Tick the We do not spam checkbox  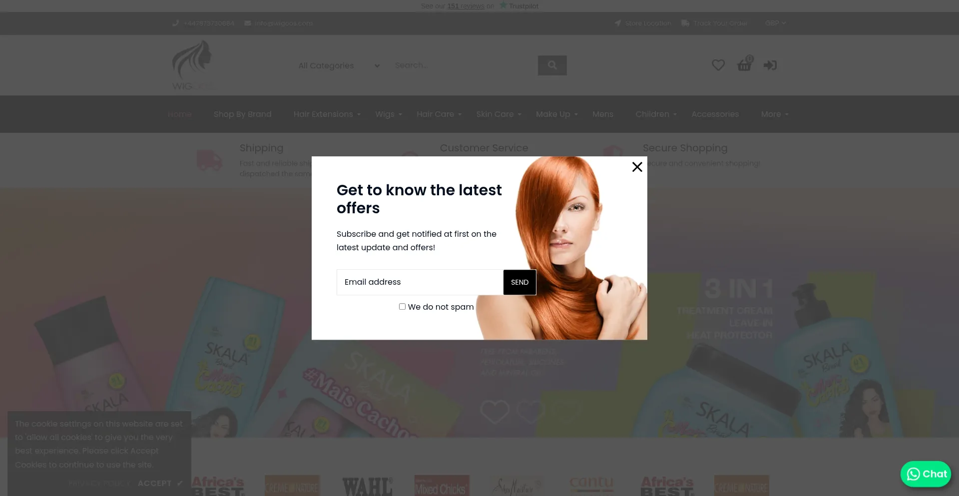(402, 307)
